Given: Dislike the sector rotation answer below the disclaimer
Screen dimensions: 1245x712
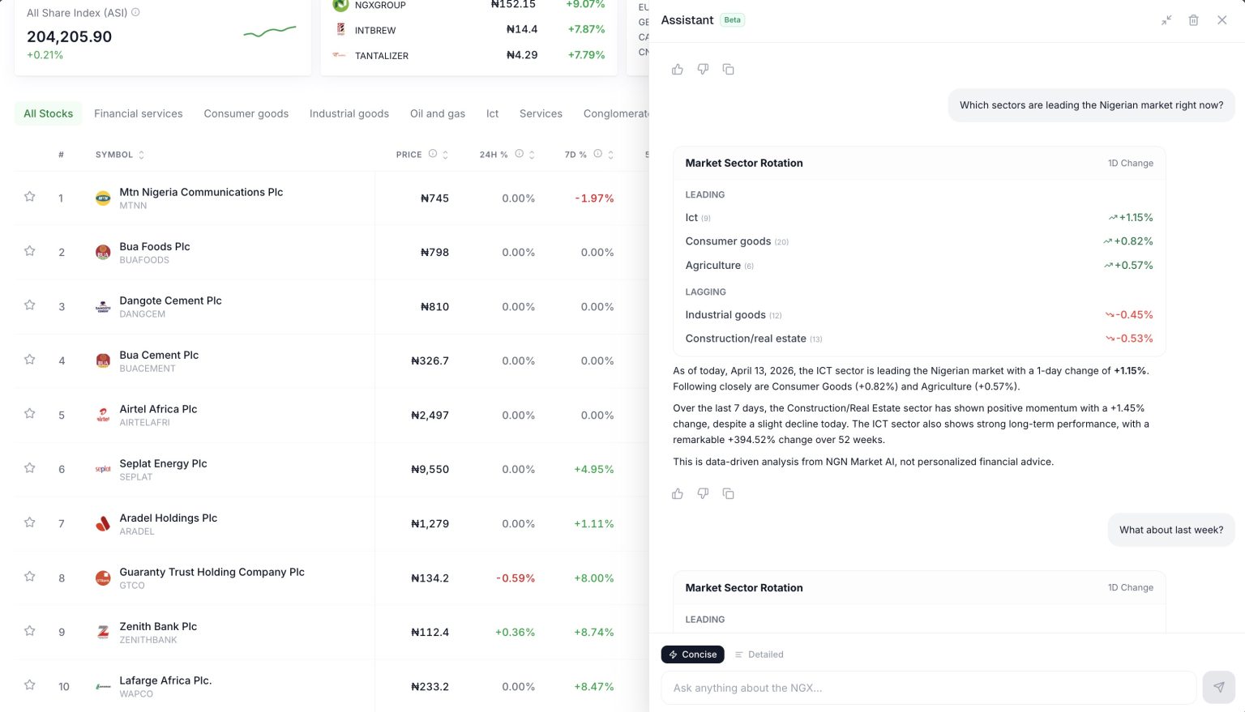Looking at the screenshot, I should coord(703,493).
